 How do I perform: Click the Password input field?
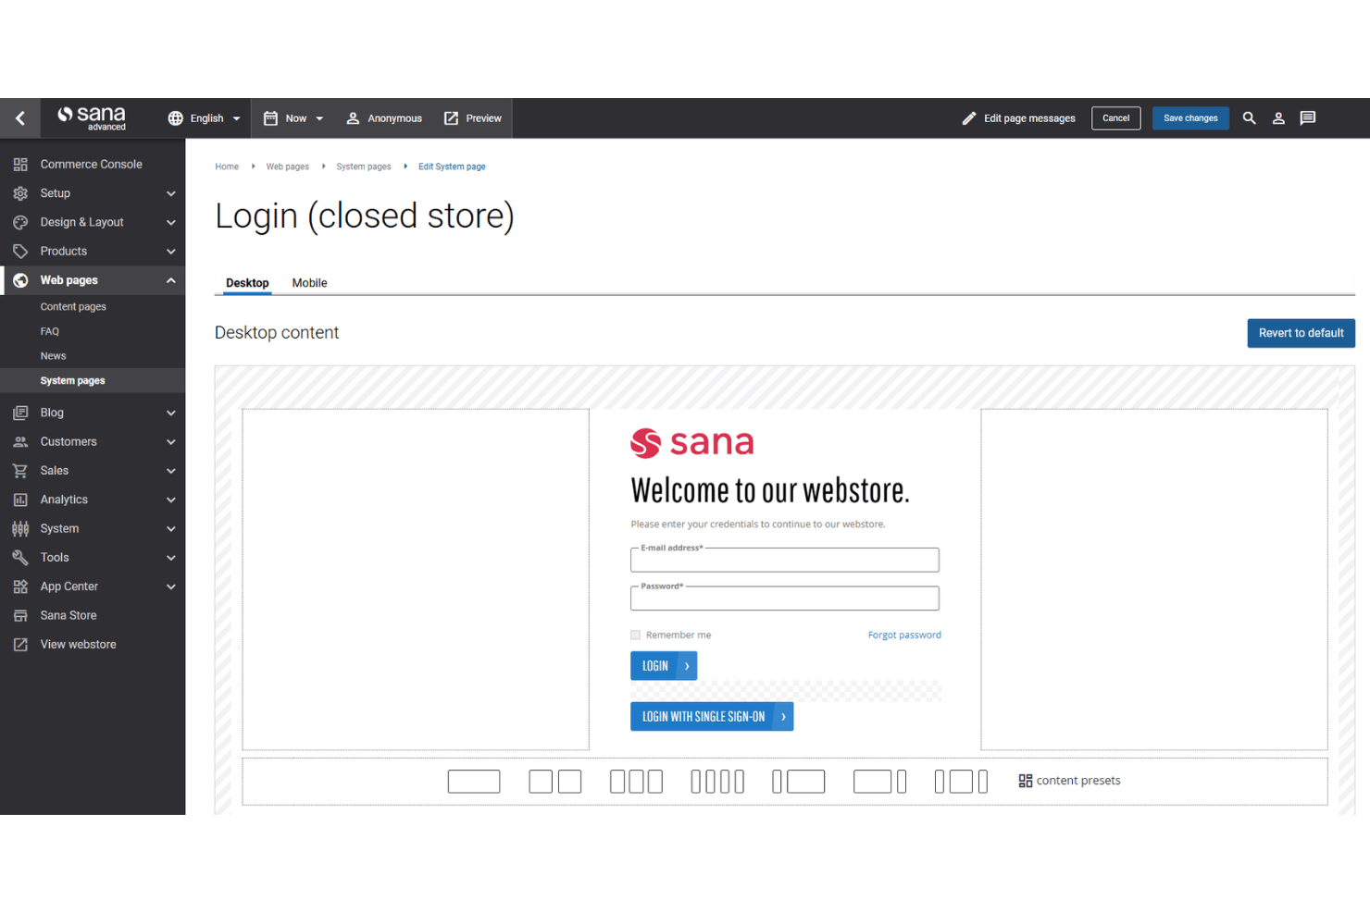[x=785, y=598]
